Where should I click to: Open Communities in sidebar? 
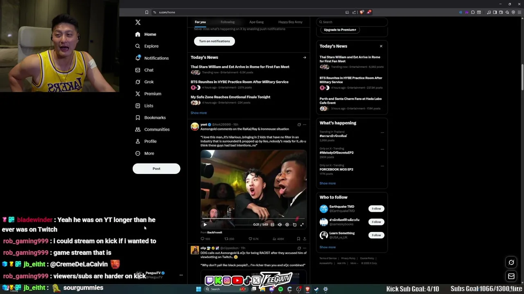(x=152, y=129)
